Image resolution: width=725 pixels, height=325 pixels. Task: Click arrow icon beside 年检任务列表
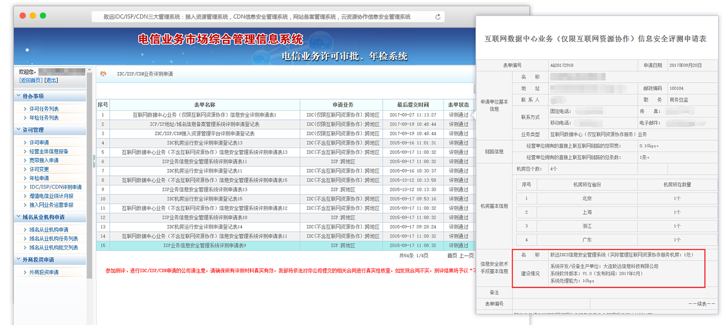(x=25, y=118)
